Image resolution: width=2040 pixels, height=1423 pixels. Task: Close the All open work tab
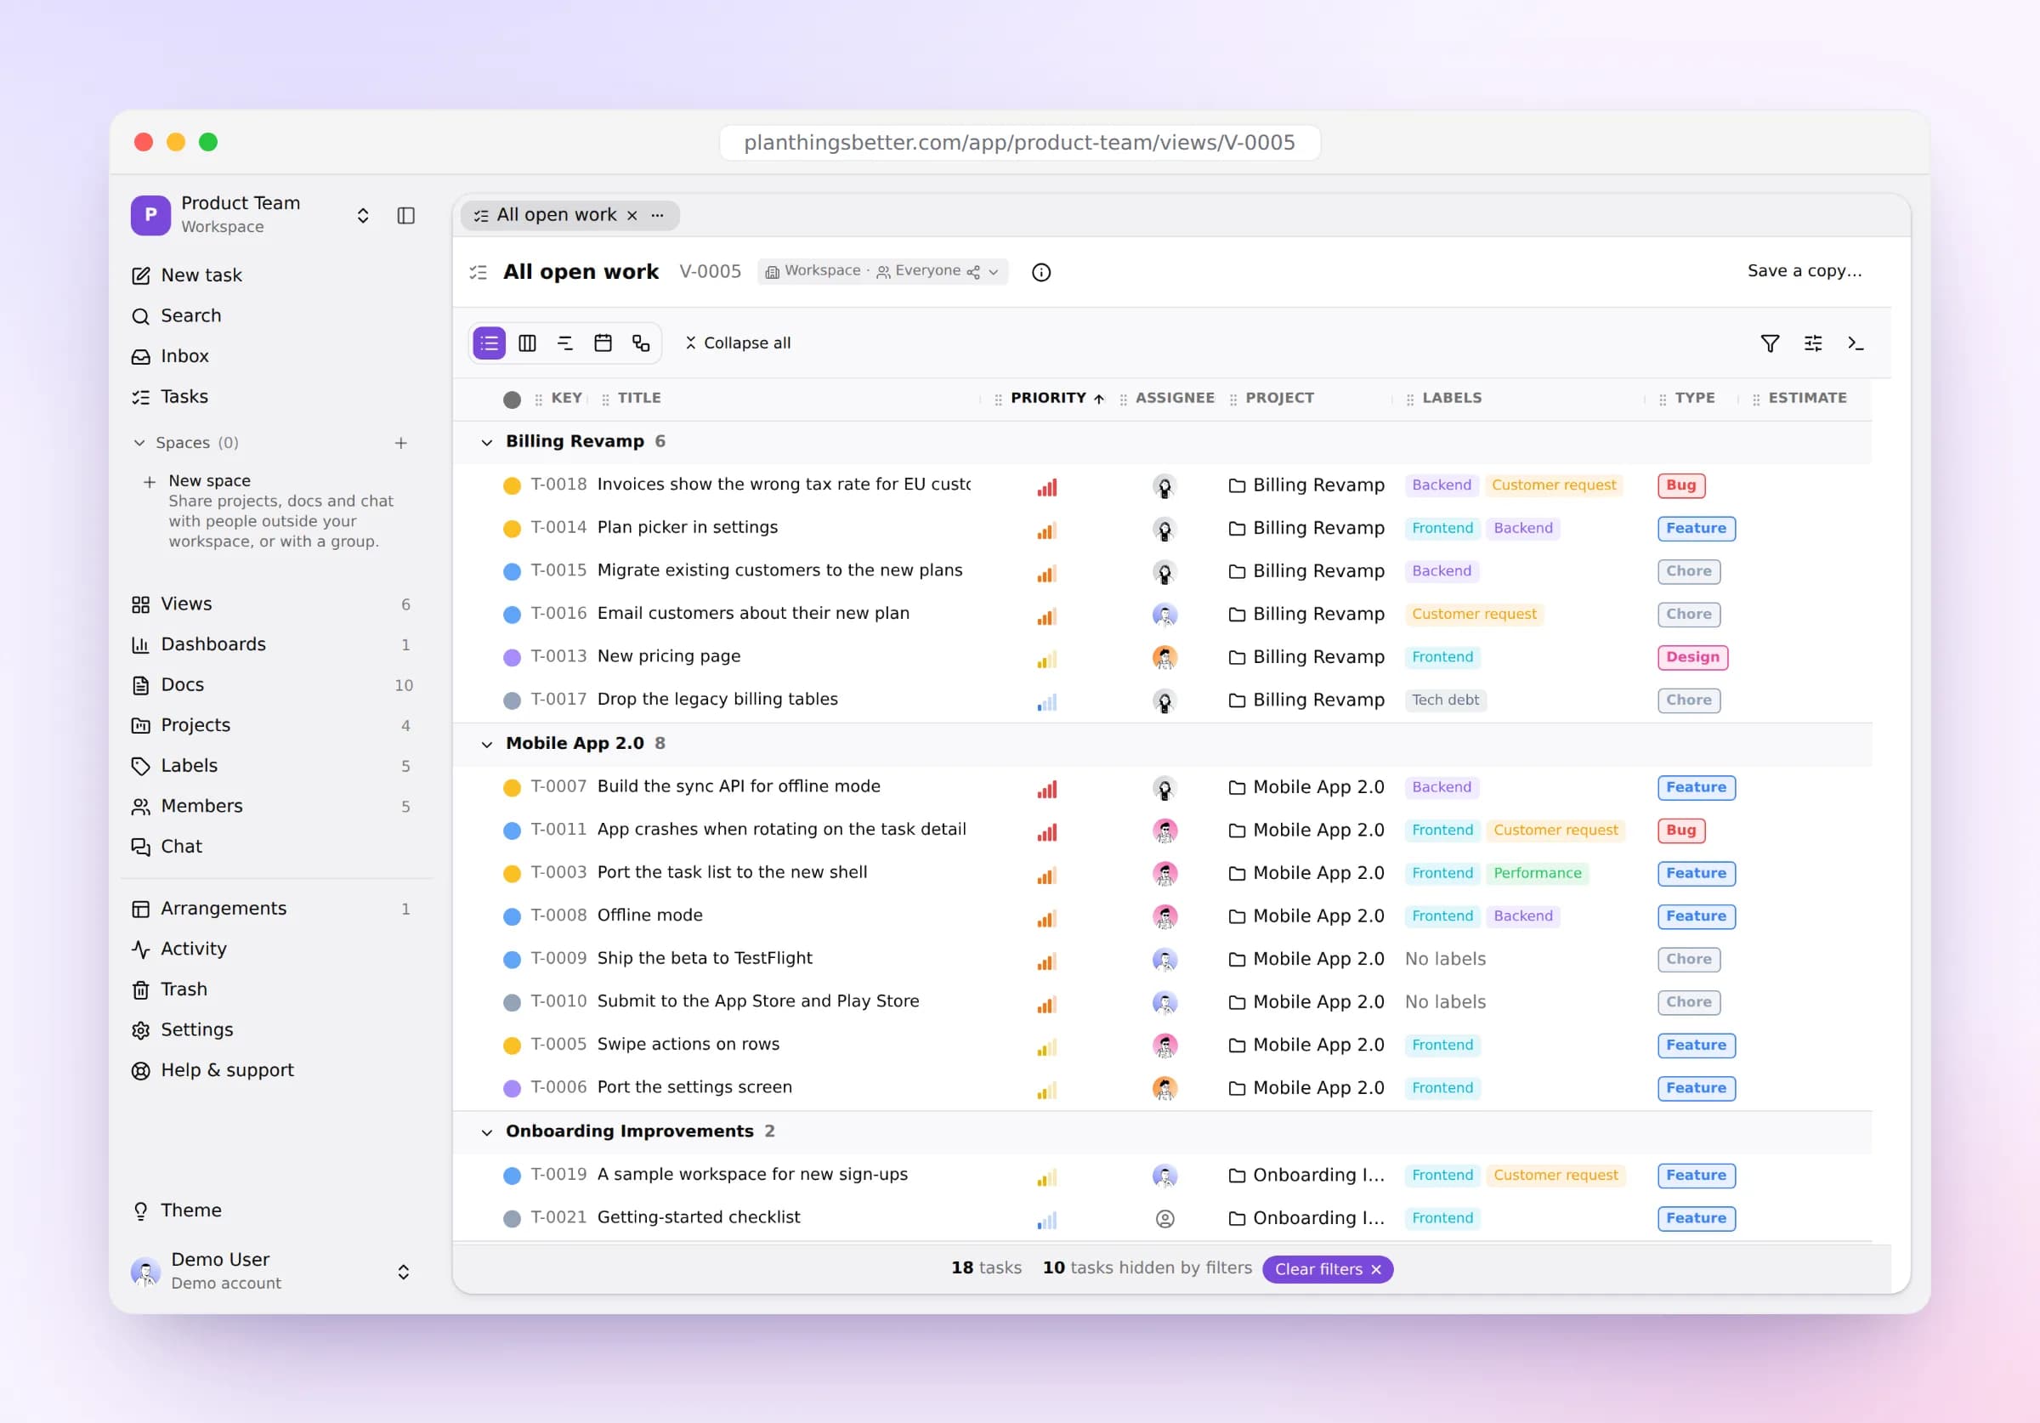[x=632, y=215]
